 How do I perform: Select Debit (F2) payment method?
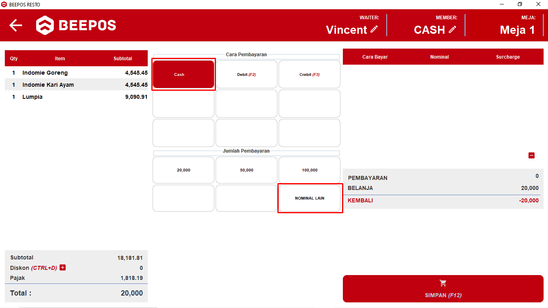246,74
